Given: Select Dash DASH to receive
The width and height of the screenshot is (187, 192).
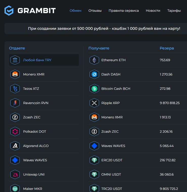Looking at the screenshot, I should point(138,74).
